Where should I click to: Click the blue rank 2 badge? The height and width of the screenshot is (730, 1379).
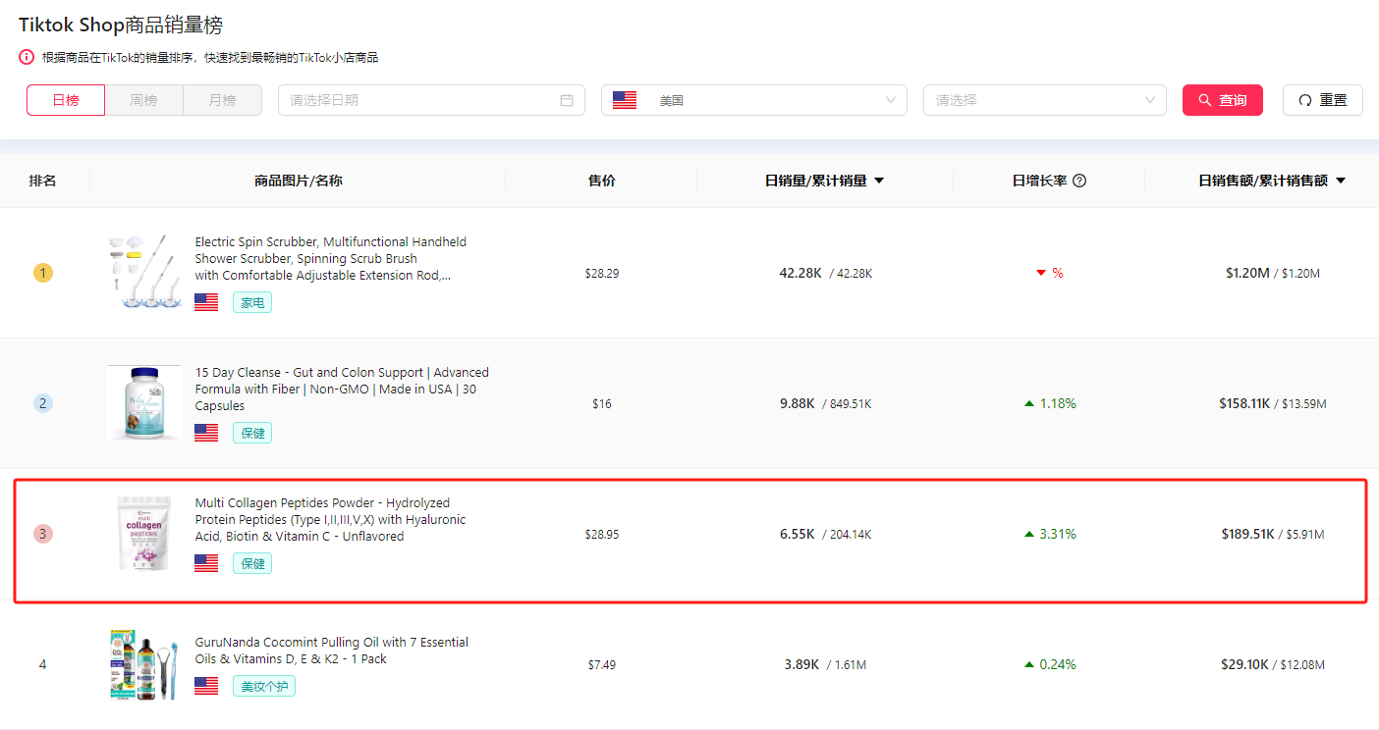(42, 403)
